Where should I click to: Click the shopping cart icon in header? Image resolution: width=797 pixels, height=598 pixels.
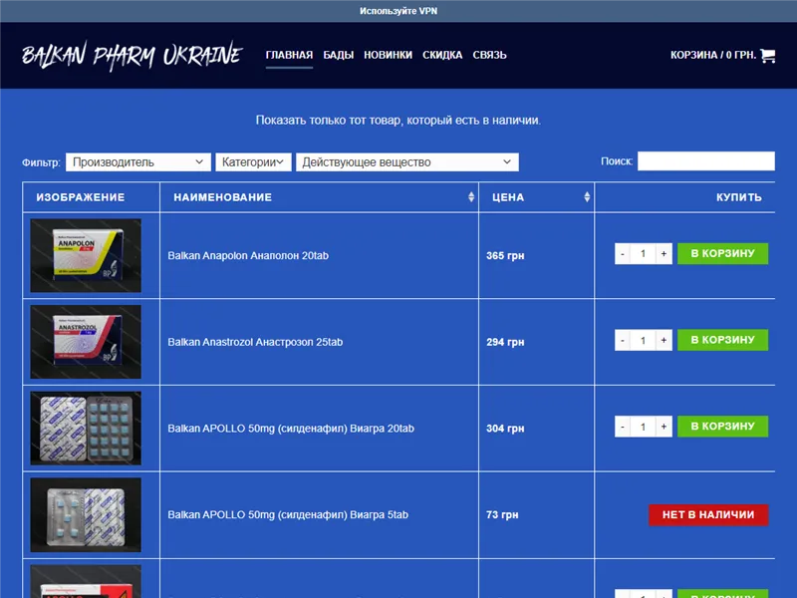767,56
